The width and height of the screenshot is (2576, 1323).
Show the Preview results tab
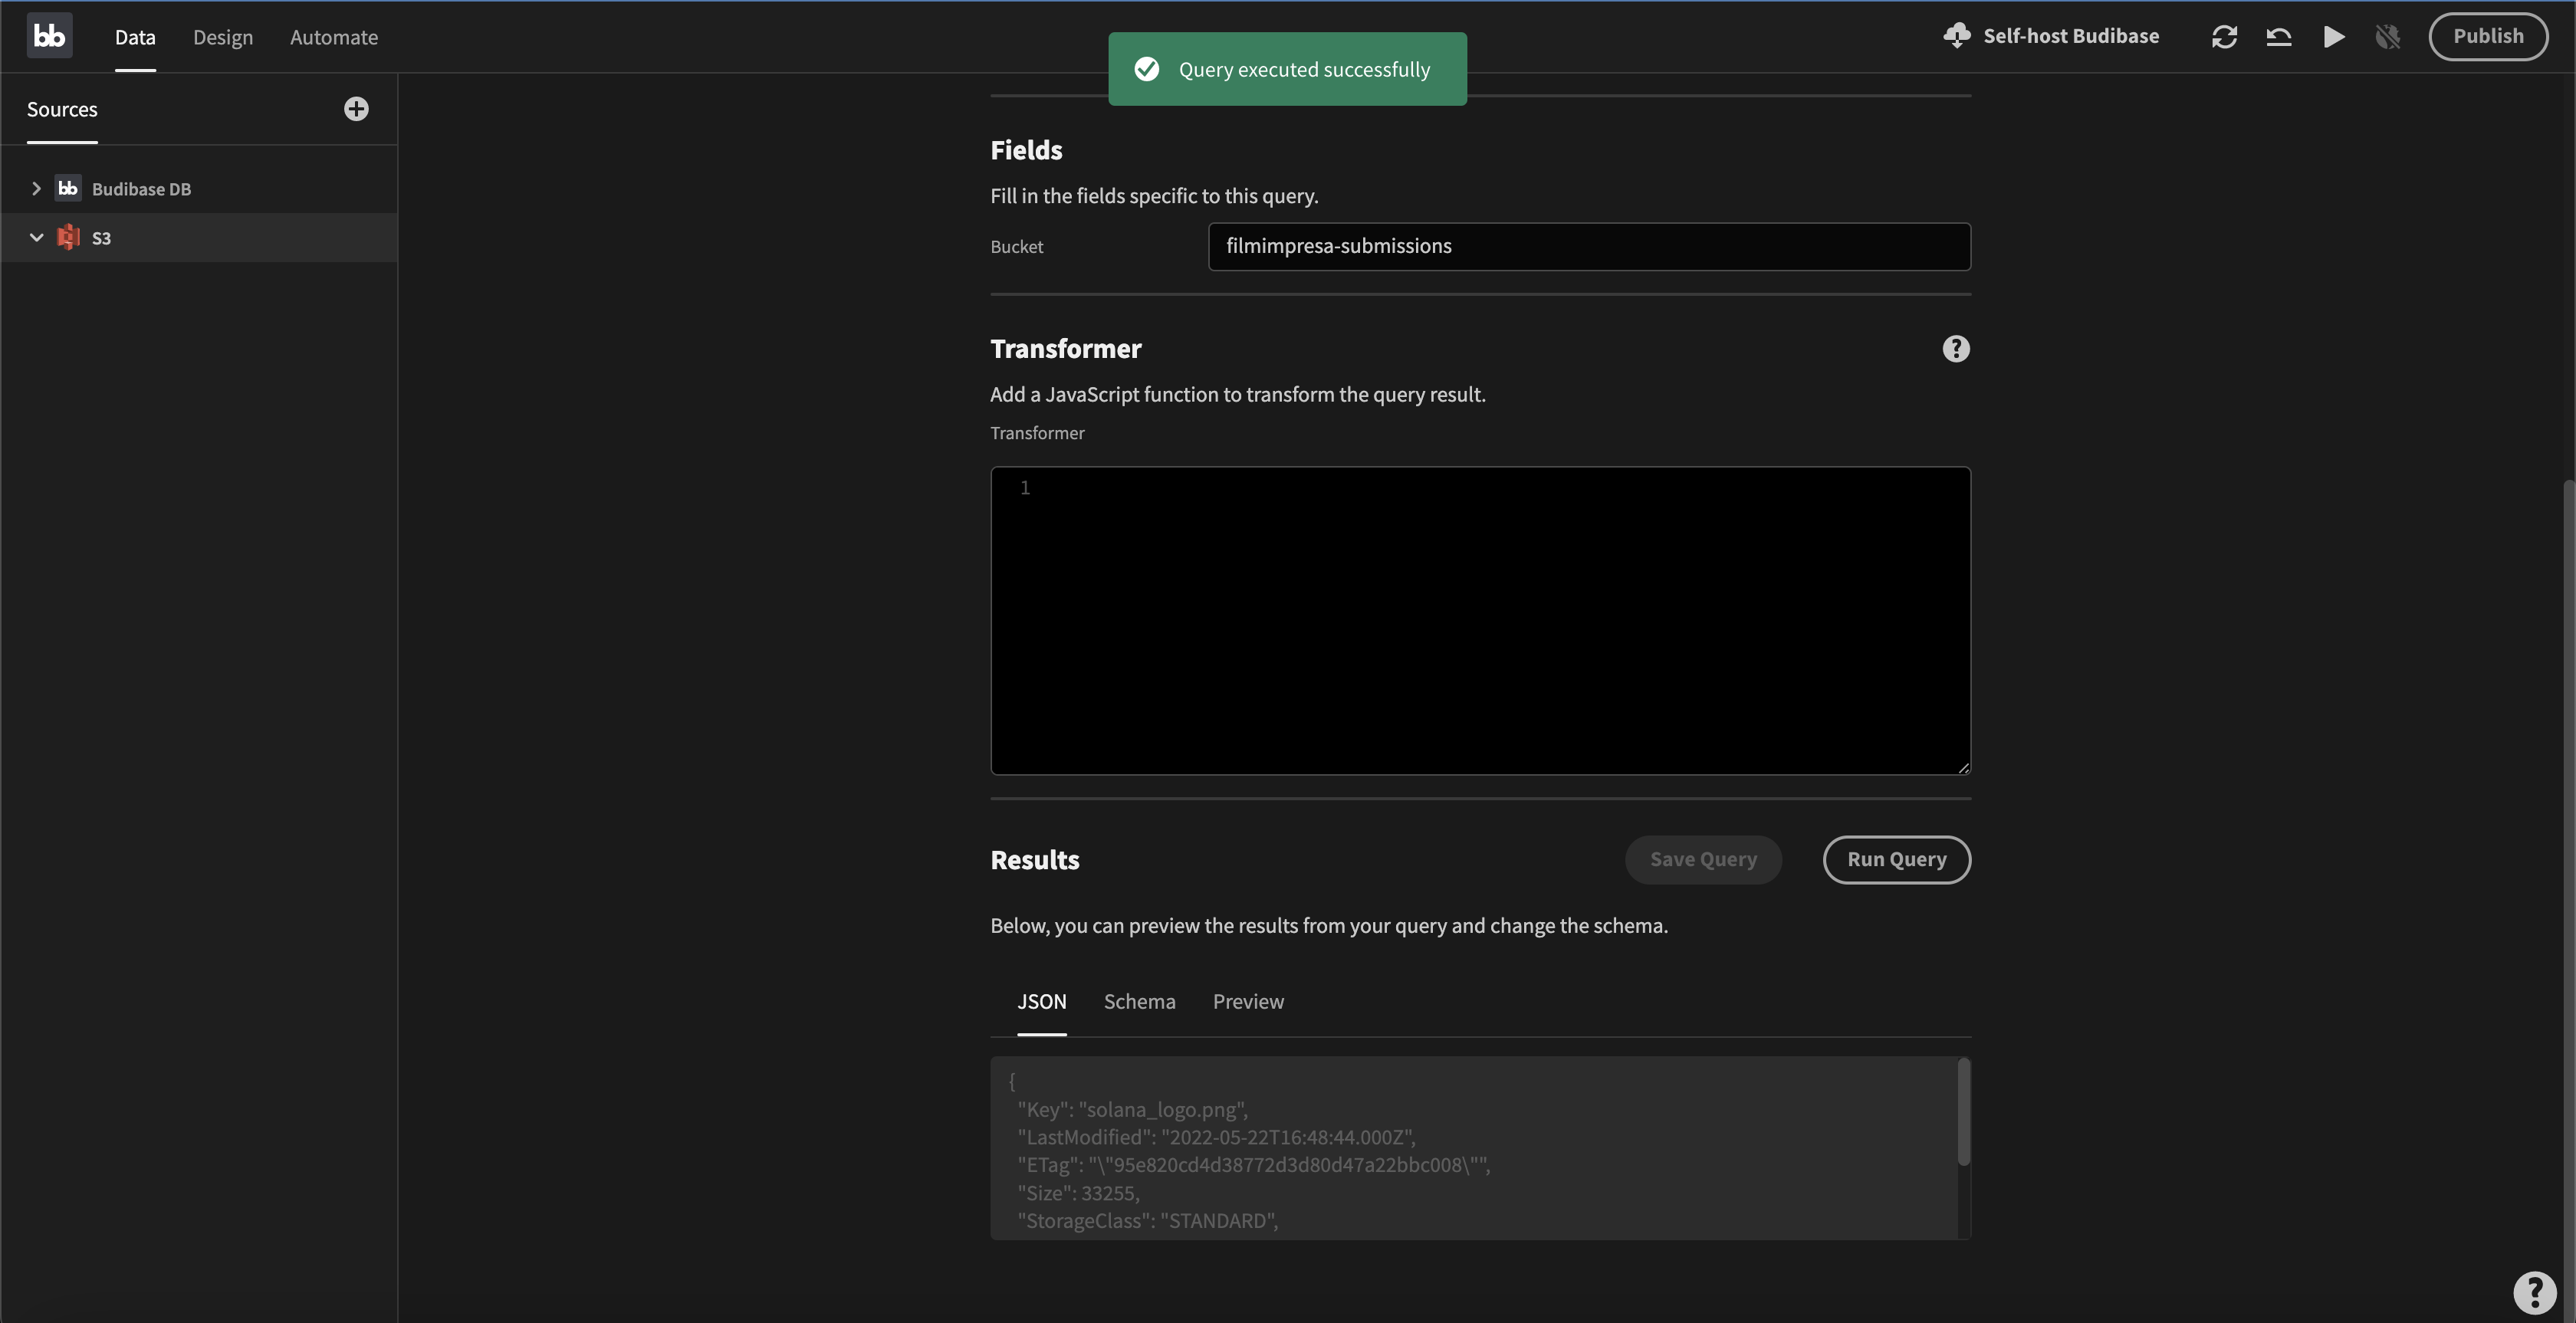pos(1248,1002)
